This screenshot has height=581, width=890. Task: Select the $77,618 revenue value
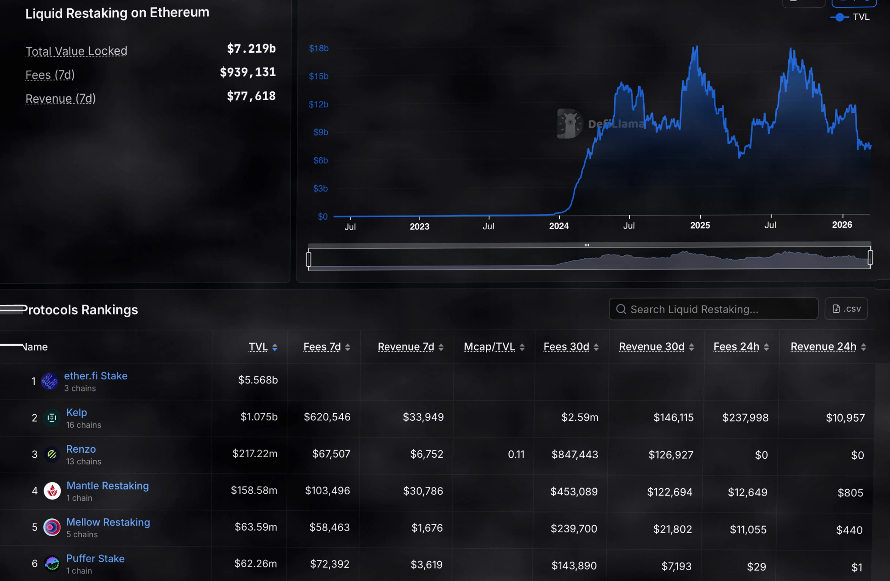point(251,96)
